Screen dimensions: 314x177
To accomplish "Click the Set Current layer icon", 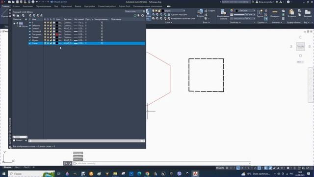I will [x=41, y=15].
